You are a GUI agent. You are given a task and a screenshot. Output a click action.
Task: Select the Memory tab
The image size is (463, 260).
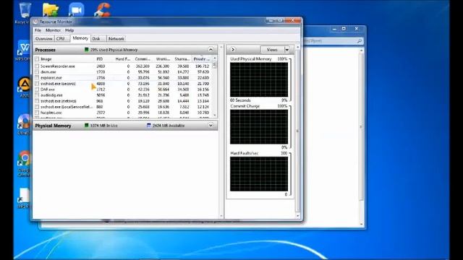[80, 38]
